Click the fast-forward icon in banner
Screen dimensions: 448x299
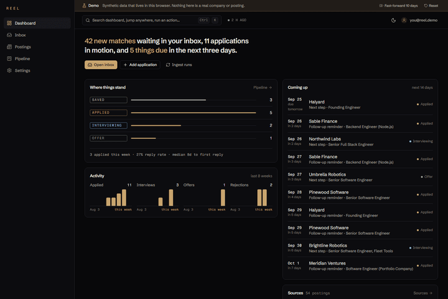381,6
